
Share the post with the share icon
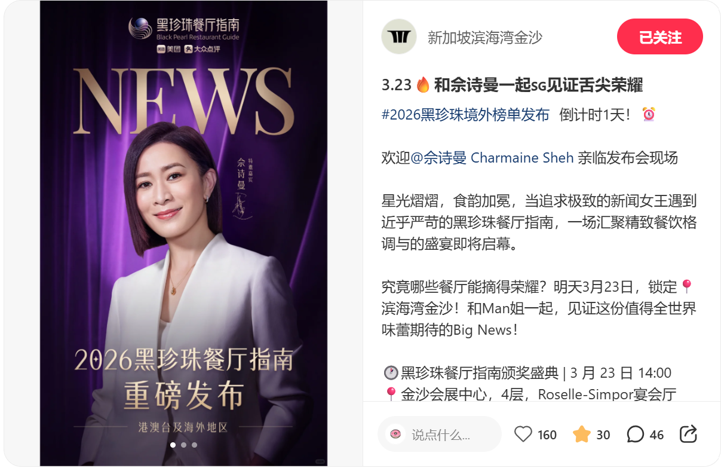[x=689, y=434]
